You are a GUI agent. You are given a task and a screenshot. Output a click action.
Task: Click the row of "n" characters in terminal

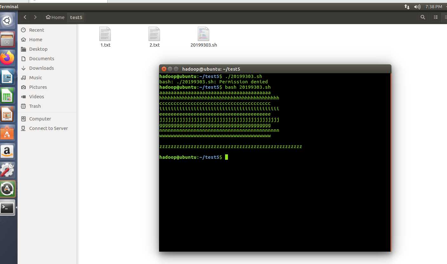tap(219, 130)
